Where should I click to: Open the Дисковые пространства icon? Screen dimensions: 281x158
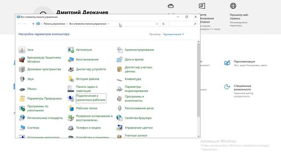pos(22,69)
